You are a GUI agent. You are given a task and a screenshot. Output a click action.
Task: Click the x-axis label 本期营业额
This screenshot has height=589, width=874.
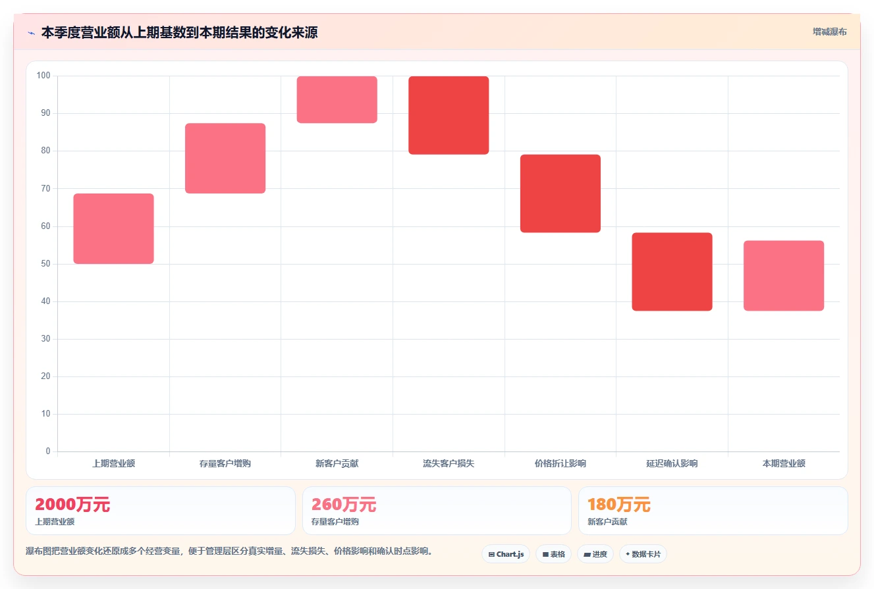pos(784,463)
